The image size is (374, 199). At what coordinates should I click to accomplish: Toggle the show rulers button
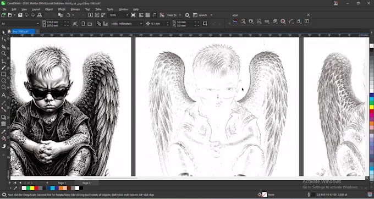[x=141, y=15]
